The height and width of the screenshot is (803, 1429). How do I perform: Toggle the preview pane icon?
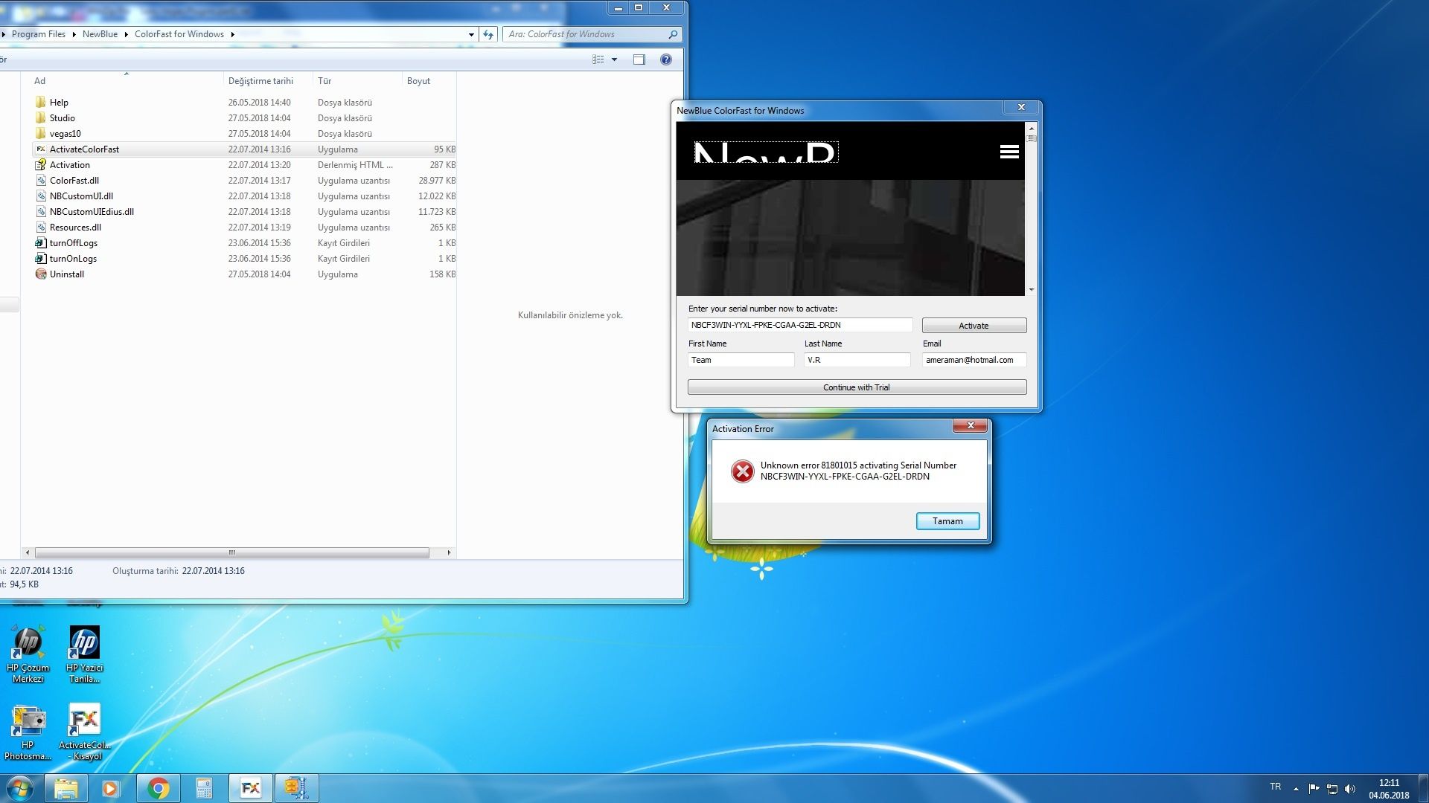[639, 59]
